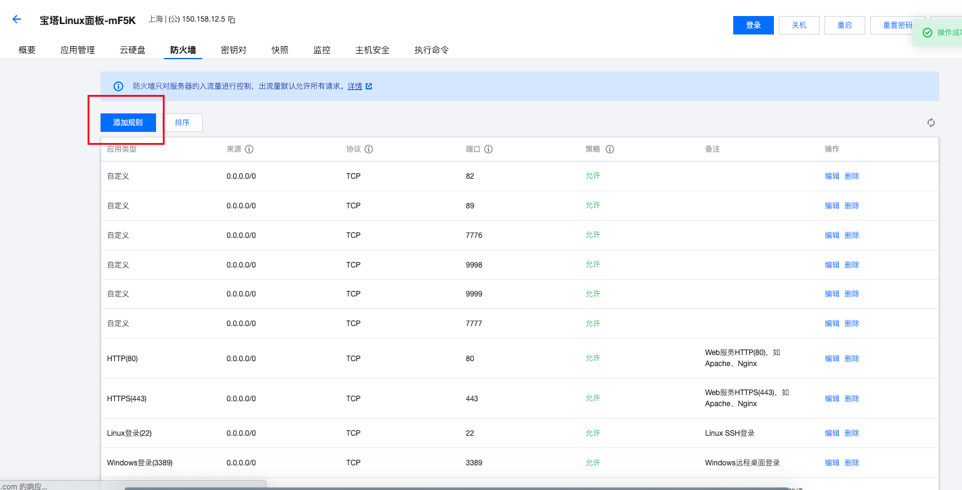Edit the HTTPS(443) rule
962x490 pixels.
click(x=832, y=399)
